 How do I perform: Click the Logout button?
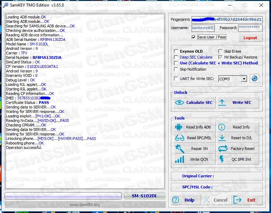click(250, 38)
